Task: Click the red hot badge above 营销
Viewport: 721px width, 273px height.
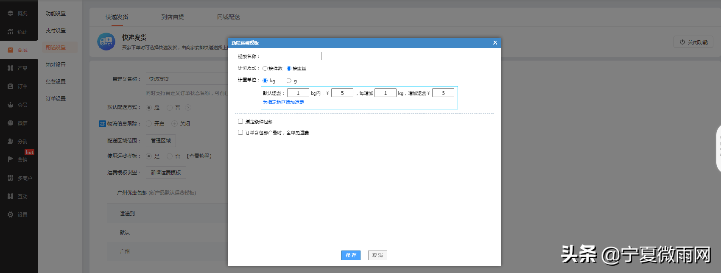Action: click(x=29, y=152)
